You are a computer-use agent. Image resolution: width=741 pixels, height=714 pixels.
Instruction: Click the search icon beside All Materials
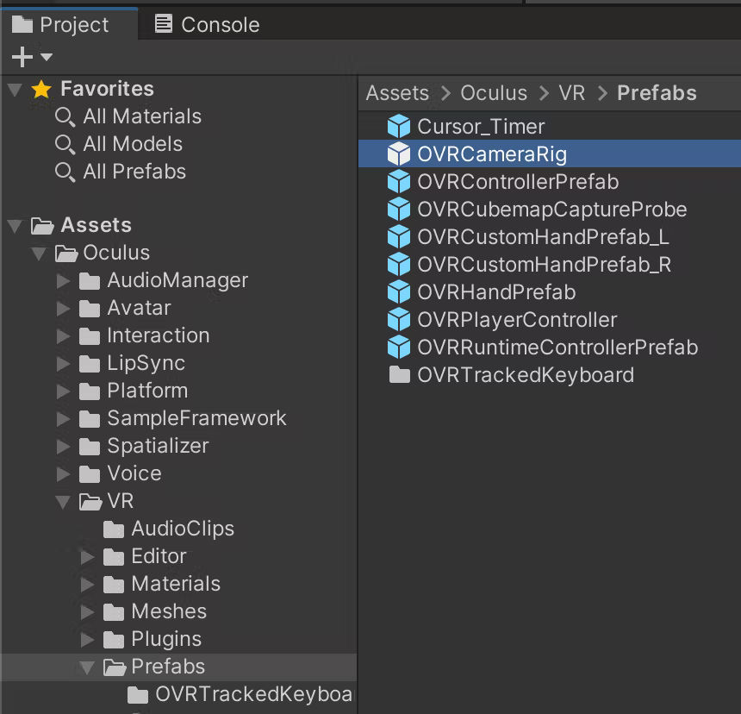coord(64,116)
